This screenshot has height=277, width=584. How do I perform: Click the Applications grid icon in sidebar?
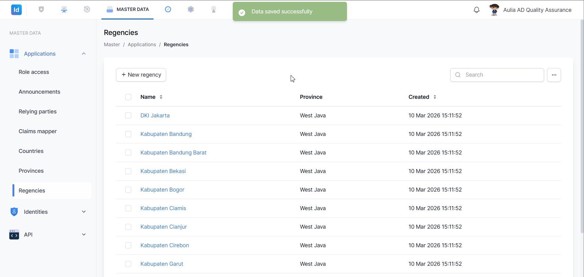click(x=14, y=54)
